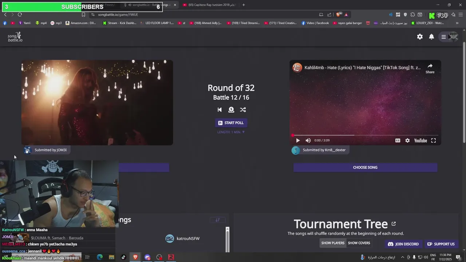The width and height of the screenshot is (466, 262).
Task: Close the songbattle.io tab
Action: coord(175,5)
